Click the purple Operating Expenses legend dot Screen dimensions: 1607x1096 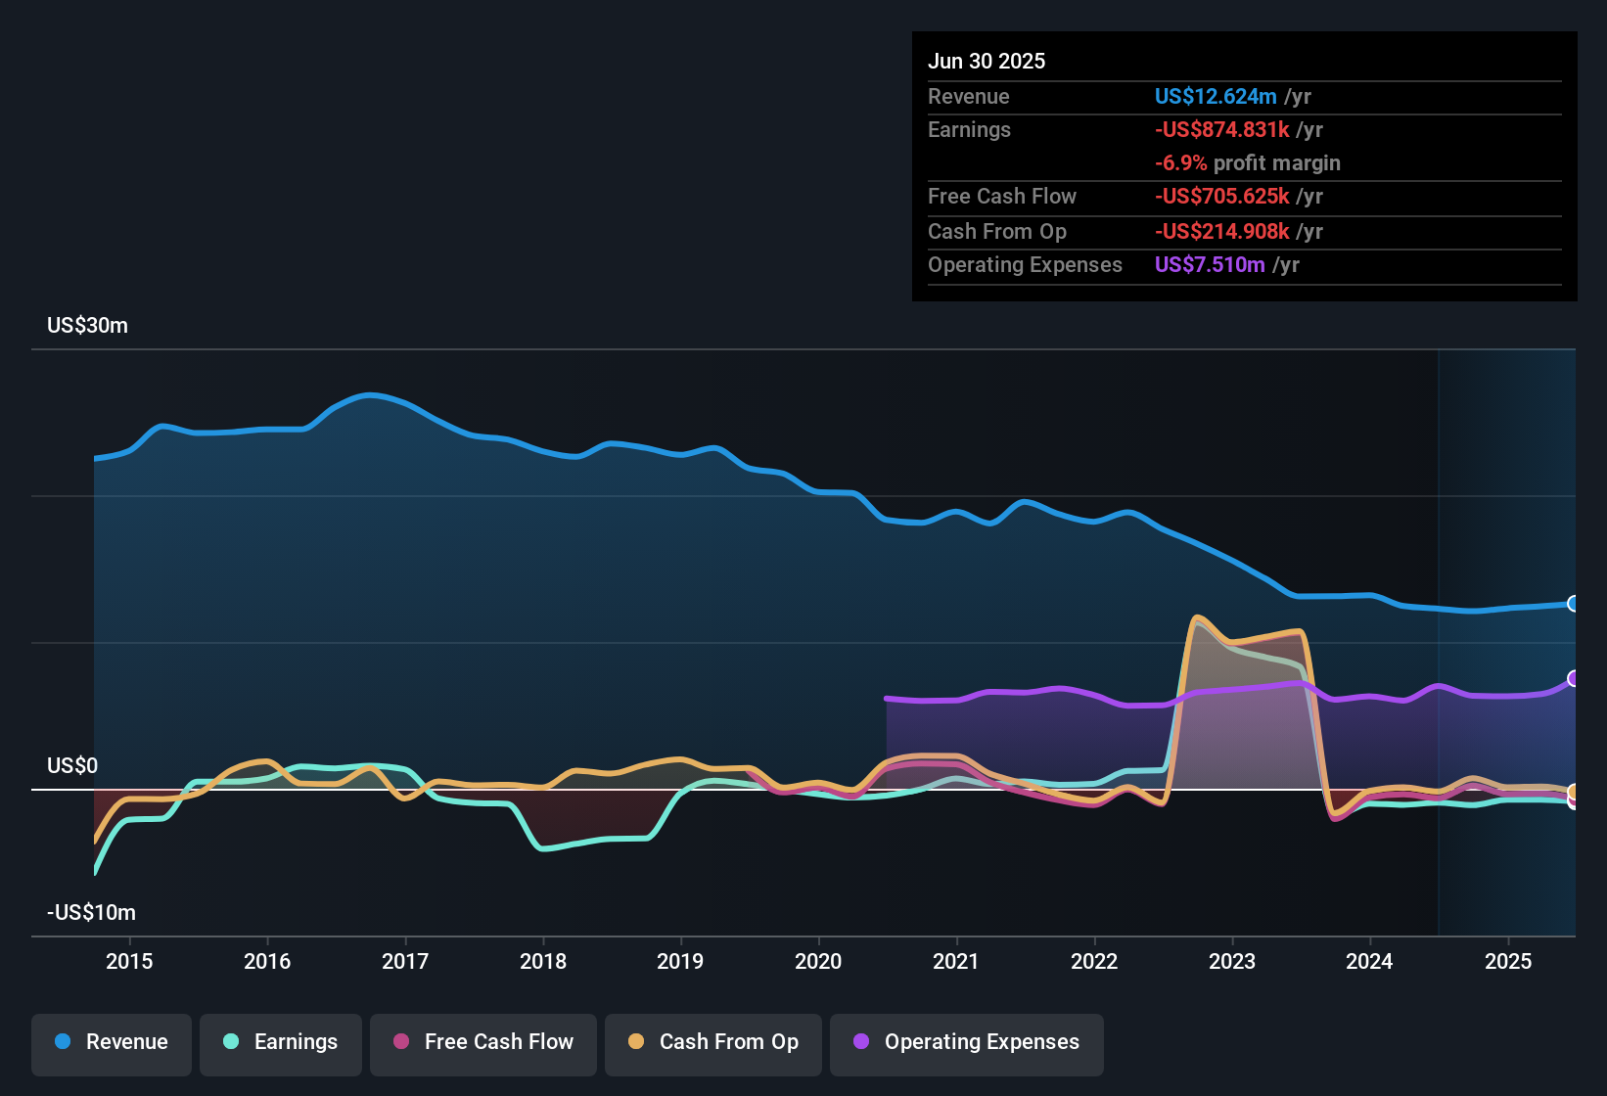[x=860, y=1043]
